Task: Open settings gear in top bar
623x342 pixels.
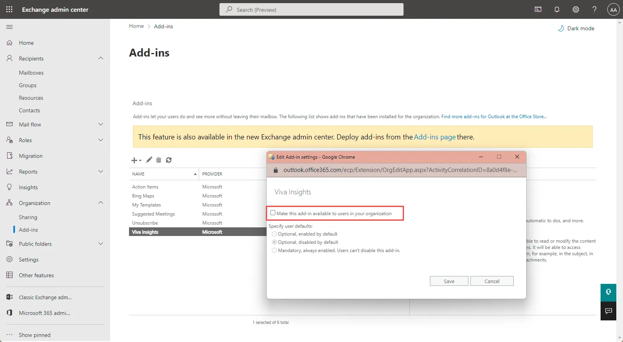Action: tap(576, 9)
